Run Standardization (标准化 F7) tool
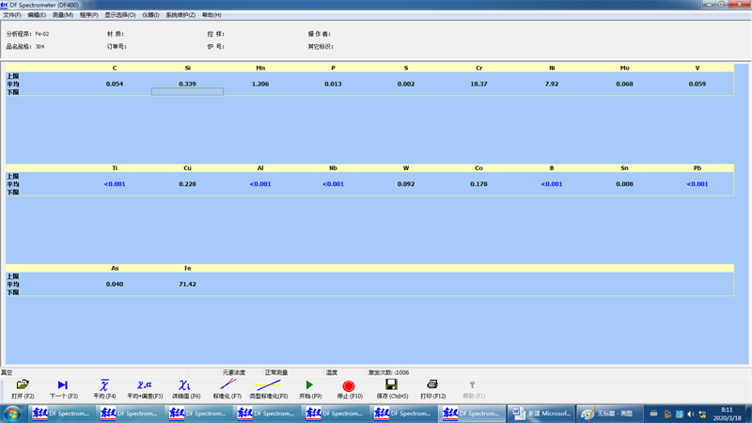This screenshot has height=423, width=752. (x=227, y=385)
